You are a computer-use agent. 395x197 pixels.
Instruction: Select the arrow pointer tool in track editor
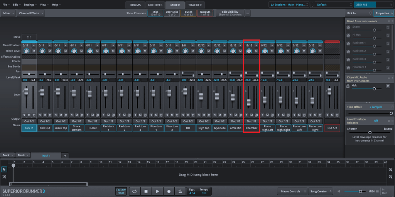pos(4,169)
